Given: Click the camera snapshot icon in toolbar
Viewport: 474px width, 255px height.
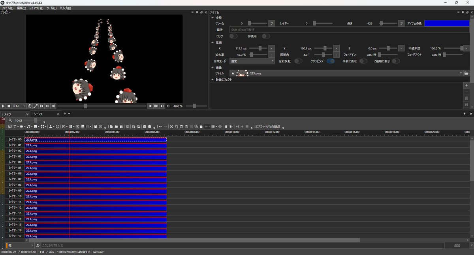Looking at the screenshot, I should pyautogui.click(x=144, y=127).
